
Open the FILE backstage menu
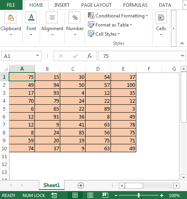pos(11,5)
